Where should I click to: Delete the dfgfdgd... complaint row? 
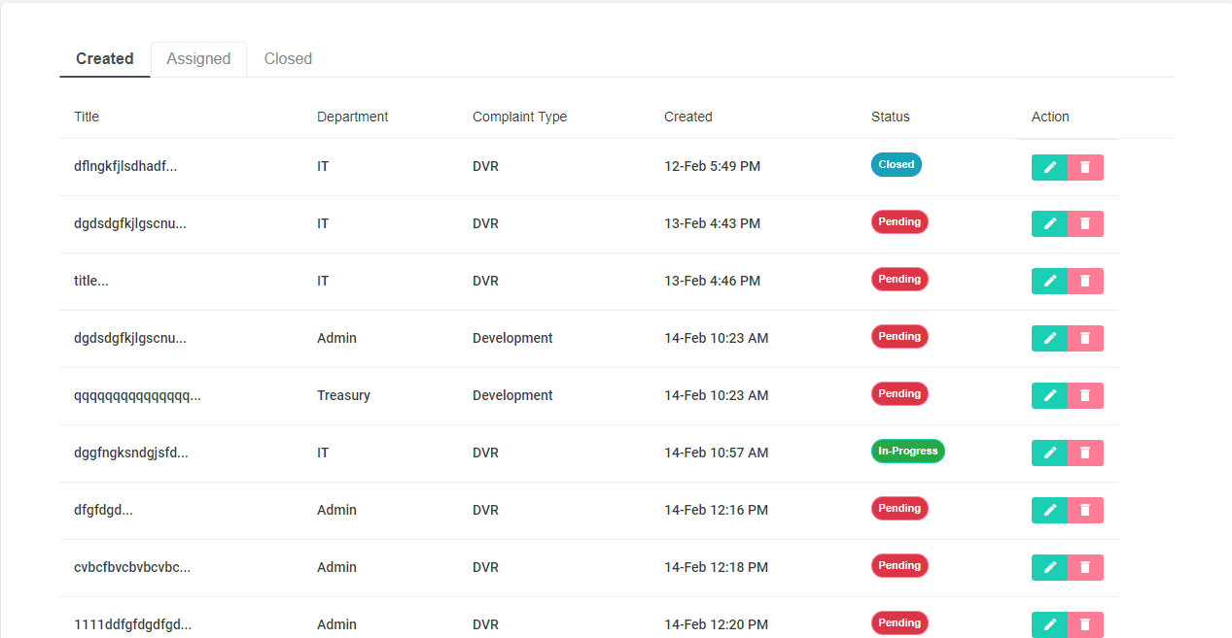pos(1085,511)
